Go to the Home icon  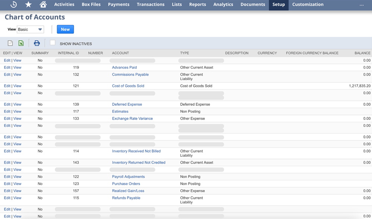43,4
